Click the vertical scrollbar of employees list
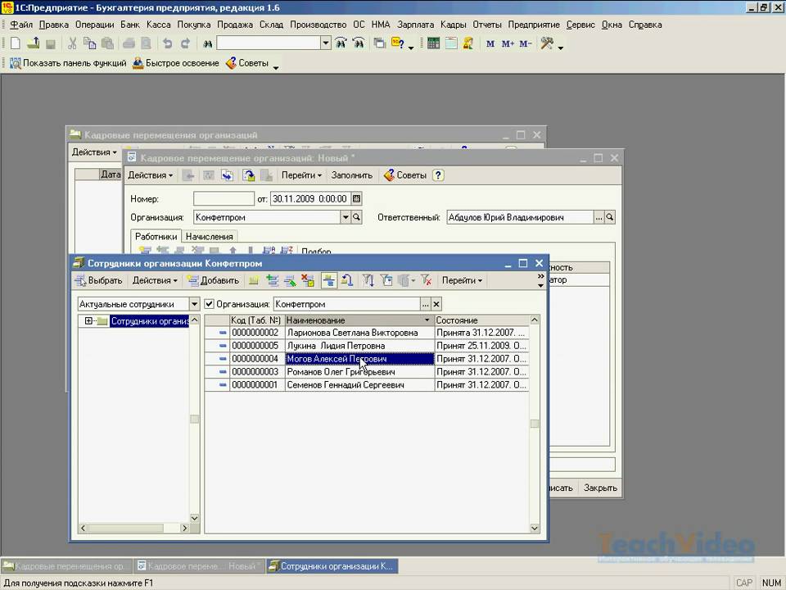The width and height of the screenshot is (786, 590). 535,424
